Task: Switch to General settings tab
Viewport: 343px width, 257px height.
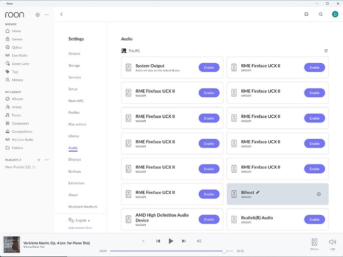Action: tap(74, 53)
